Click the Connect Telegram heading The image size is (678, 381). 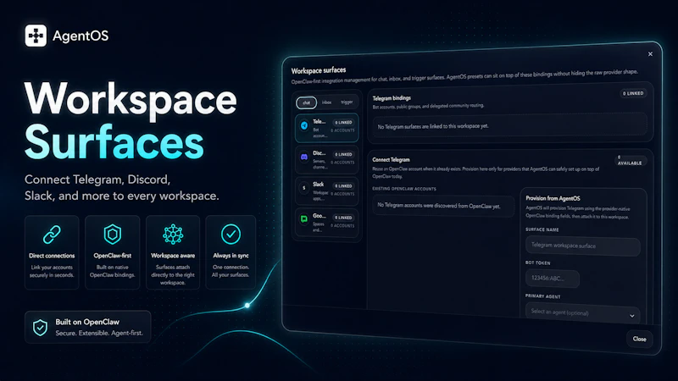click(x=391, y=160)
